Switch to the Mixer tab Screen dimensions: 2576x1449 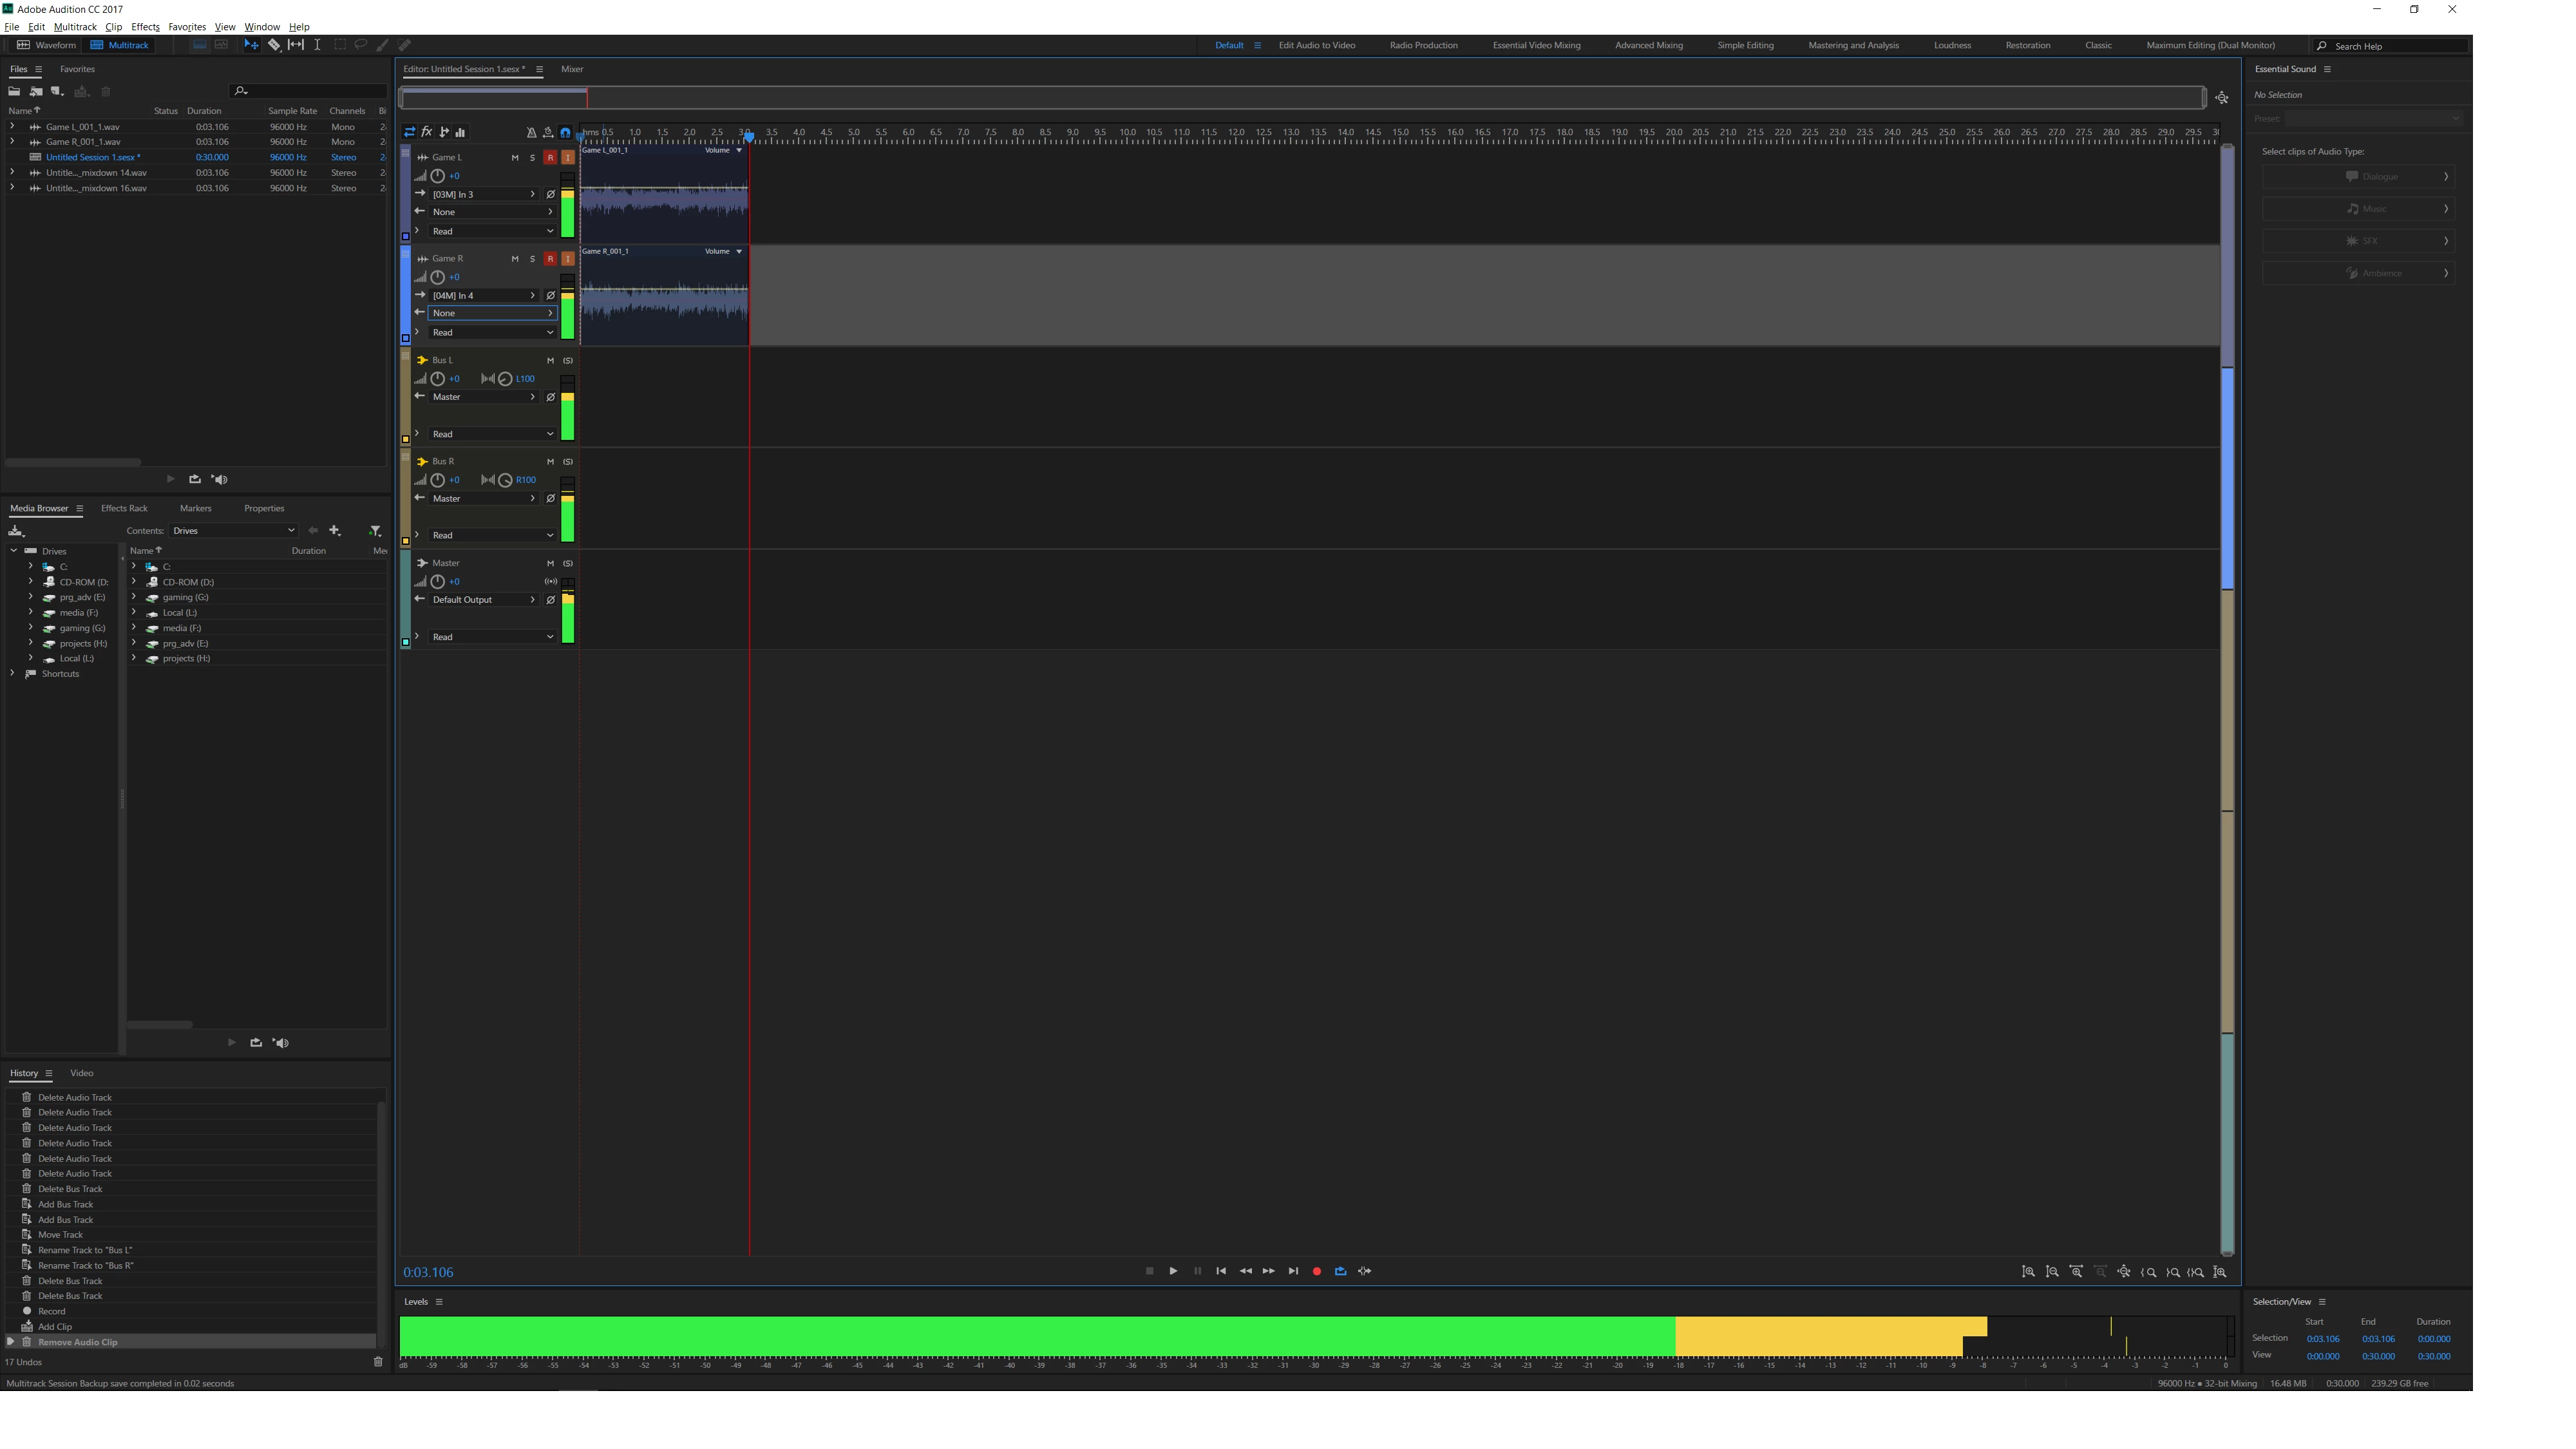pyautogui.click(x=572, y=69)
